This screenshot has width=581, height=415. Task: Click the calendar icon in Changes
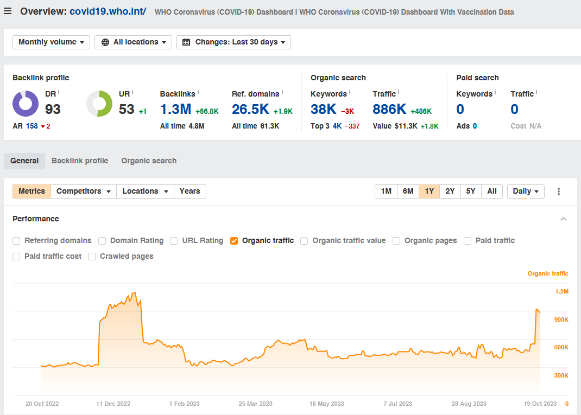[186, 42]
